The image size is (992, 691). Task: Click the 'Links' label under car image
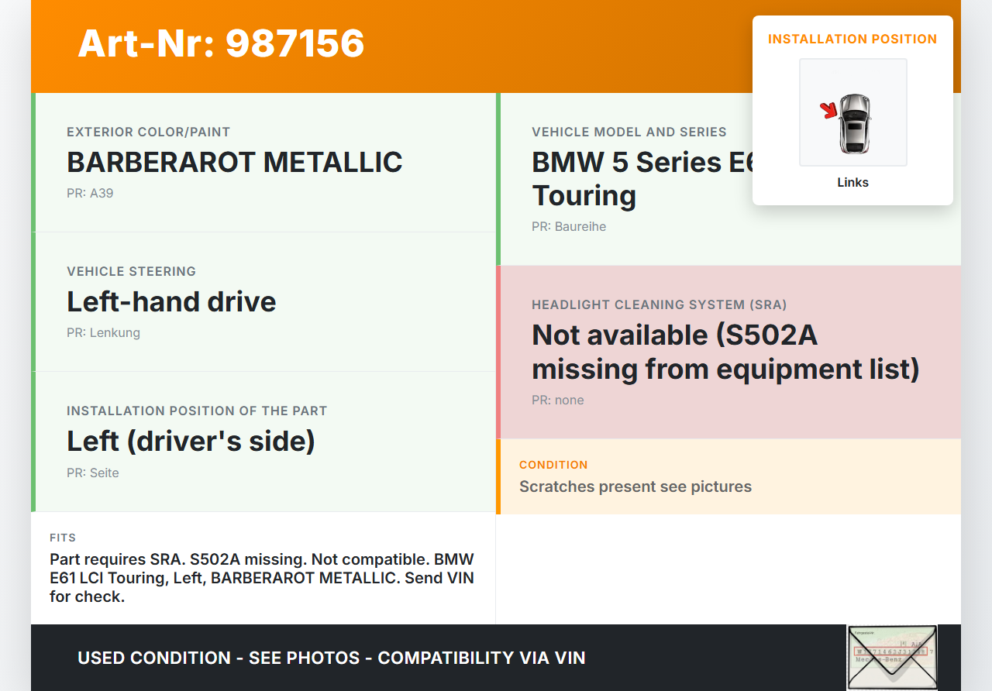pos(852,183)
